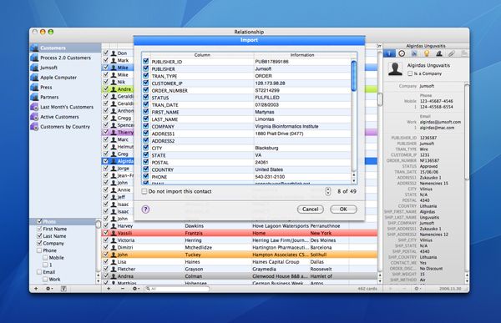Open the inspector gear action menu
501x323 pixels.
click(417, 289)
